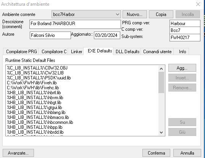This screenshot has height=158, width=205.
Task: Select the DLL Defaults tab
Action: [x=128, y=52]
